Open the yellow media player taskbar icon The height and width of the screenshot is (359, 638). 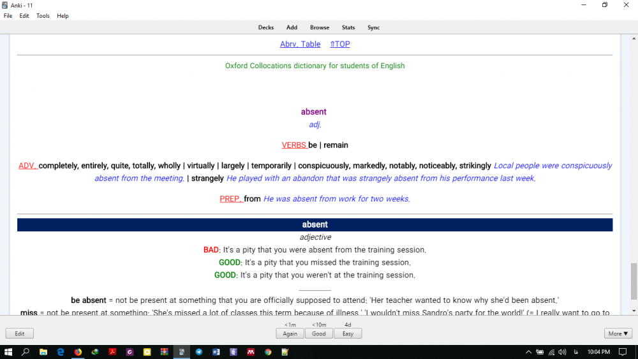[x=147, y=352]
